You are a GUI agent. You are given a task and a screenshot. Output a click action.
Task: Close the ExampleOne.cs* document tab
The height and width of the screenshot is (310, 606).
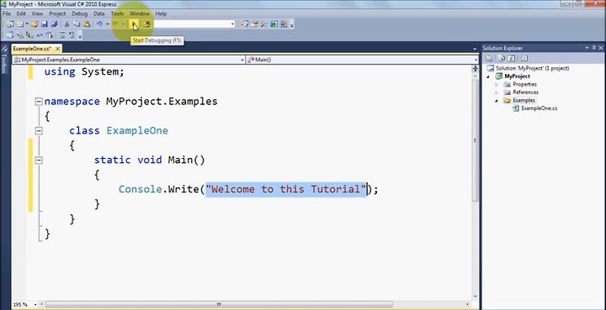[57, 49]
